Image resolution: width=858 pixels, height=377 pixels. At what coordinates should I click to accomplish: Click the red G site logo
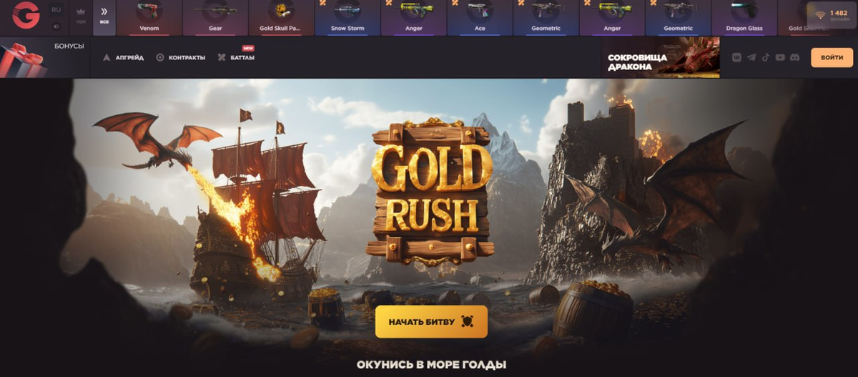(x=26, y=15)
